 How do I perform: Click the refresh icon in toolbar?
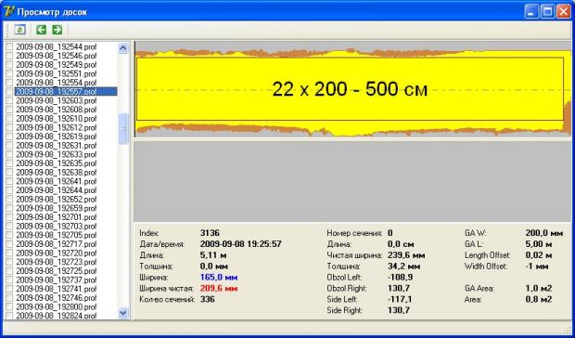pos(19,30)
